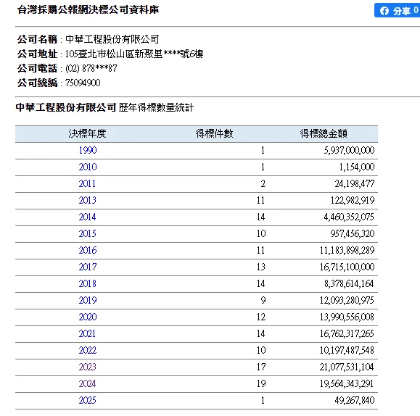Image resolution: width=420 pixels, height=416 pixels.
Task: Select the amount 5,937,000,000
Action: coord(349,151)
